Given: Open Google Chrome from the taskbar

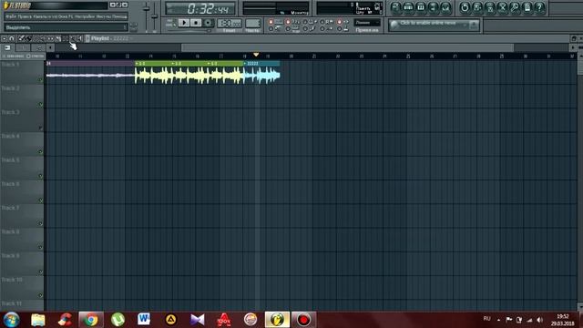Looking at the screenshot, I should coord(91,320).
